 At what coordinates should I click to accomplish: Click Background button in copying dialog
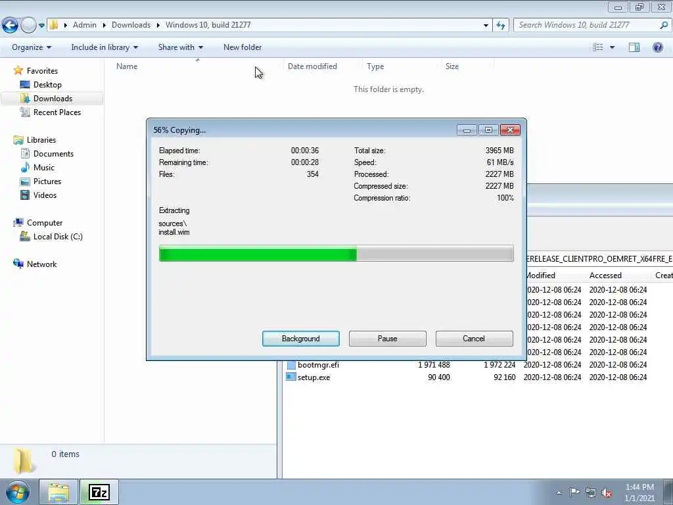300,339
